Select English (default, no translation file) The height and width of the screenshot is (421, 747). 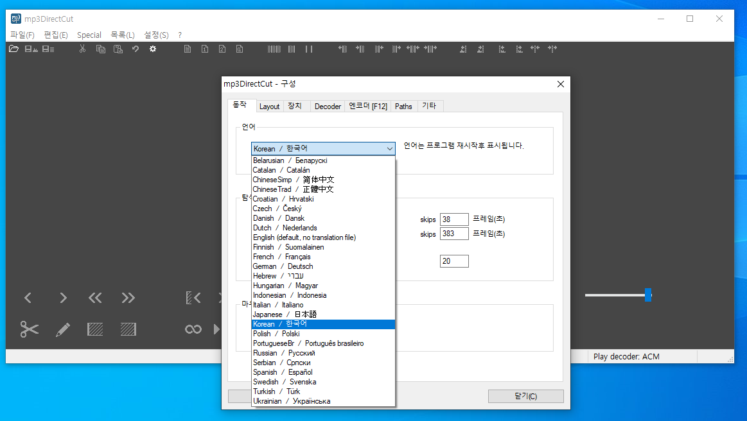[323, 237]
